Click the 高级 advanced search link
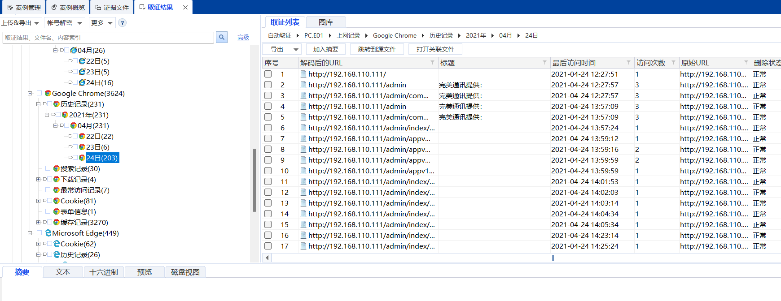This screenshot has height=301, width=781. pyautogui.click(x=243, y=38)
